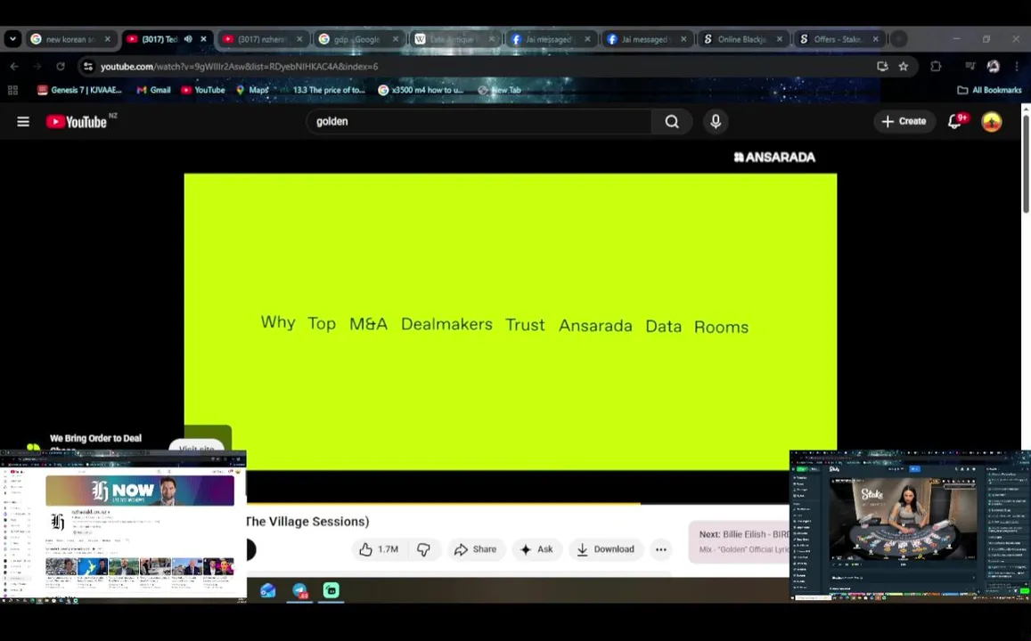Viewport: 1031px width, 641px height.
Task: Open the YouTube guide hamburger menu
Action: point(23,121)
